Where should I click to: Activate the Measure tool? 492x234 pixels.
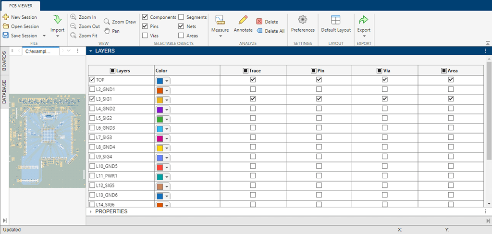[220, 20]
